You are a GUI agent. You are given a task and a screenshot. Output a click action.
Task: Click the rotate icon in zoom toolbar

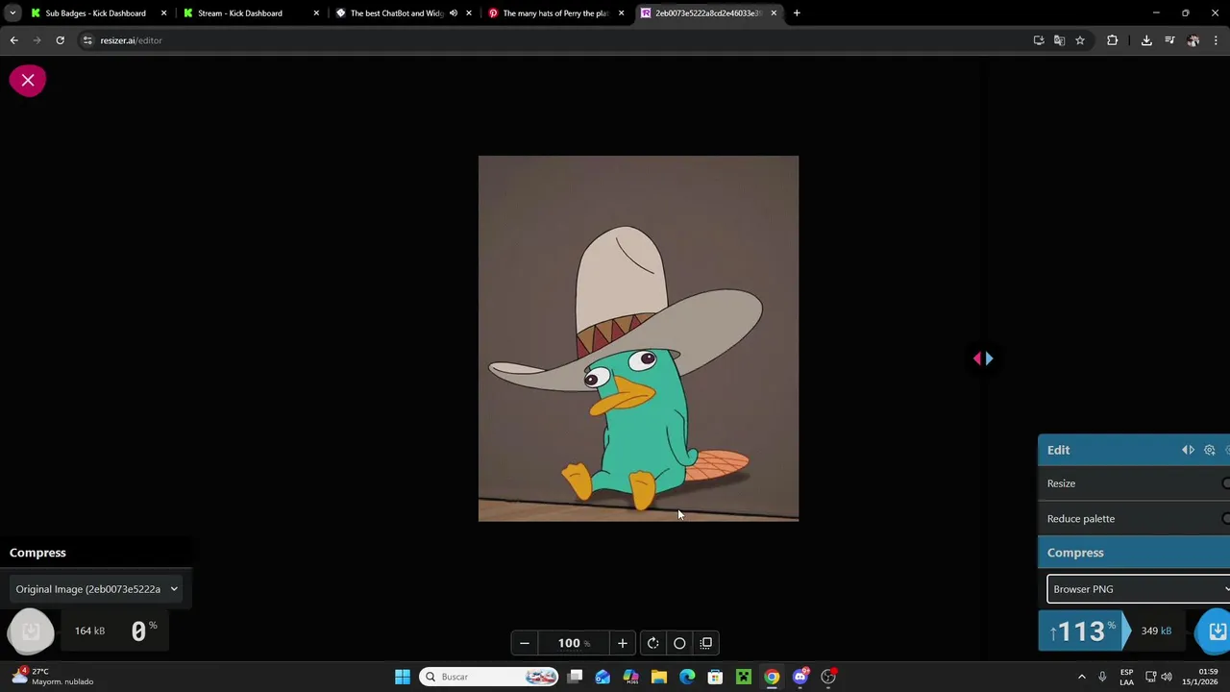point(652,643)
